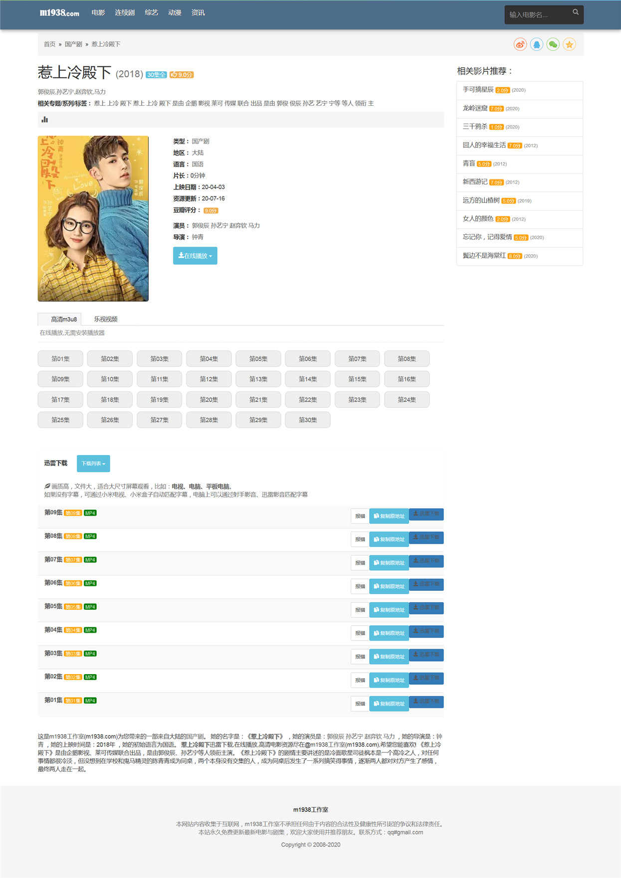Switch to the 乐视视频 source tab

[106, 319]
